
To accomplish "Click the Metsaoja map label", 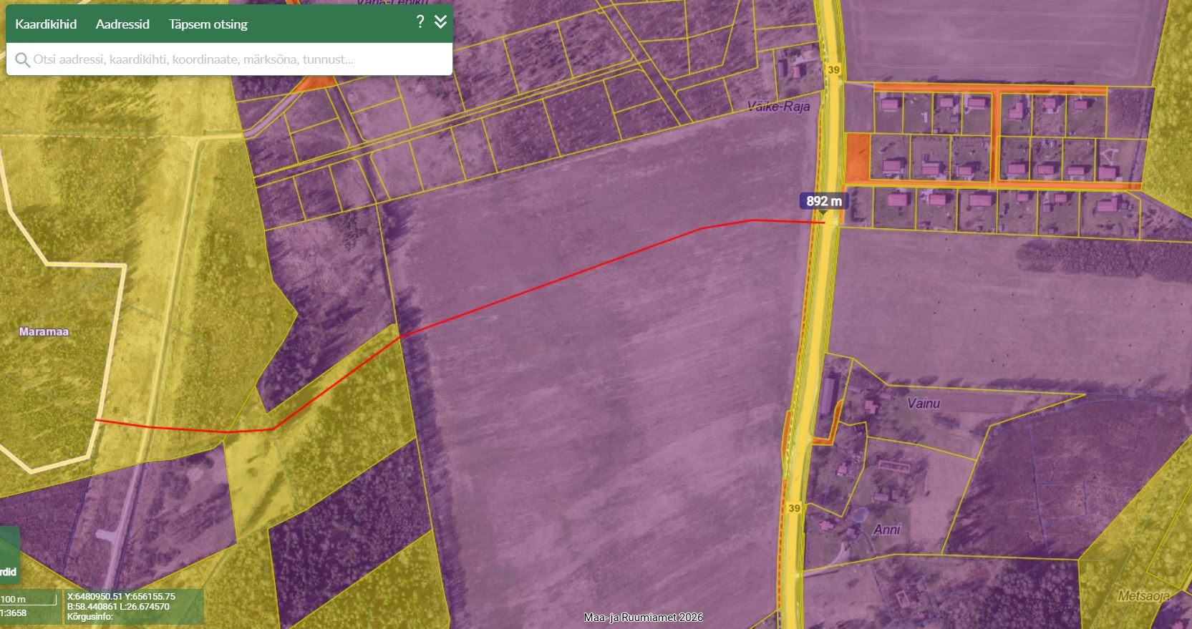I will click(1143, 595).
